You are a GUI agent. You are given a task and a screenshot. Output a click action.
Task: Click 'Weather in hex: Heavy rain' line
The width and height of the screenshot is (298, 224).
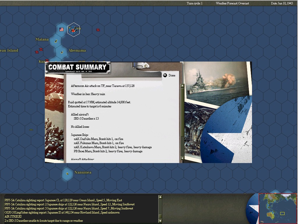(88, 94)
